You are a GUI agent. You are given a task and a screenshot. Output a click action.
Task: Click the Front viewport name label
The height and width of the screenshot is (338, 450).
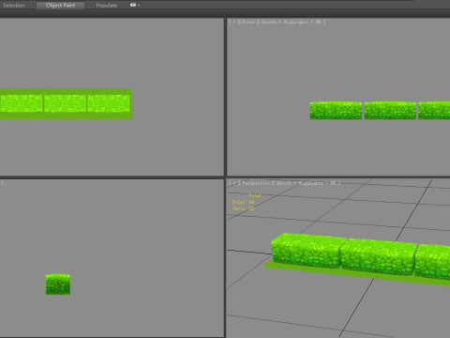248,22
